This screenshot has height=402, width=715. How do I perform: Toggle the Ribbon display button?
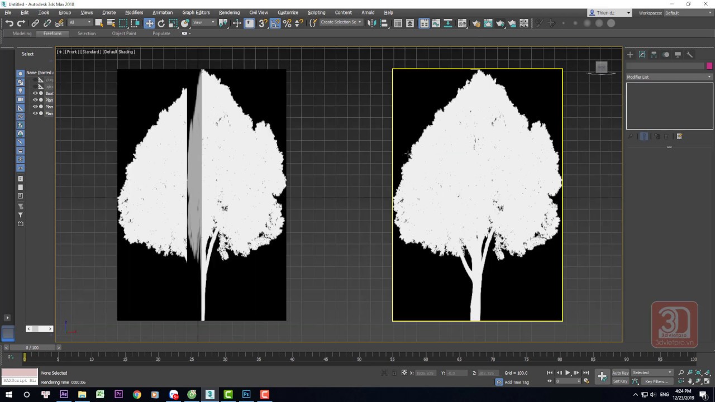(424, 23)
